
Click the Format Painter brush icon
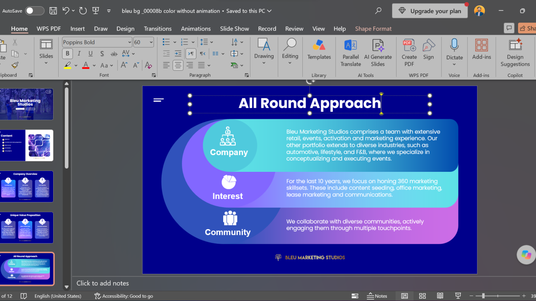pyautogui.click(x=15, y=65)
